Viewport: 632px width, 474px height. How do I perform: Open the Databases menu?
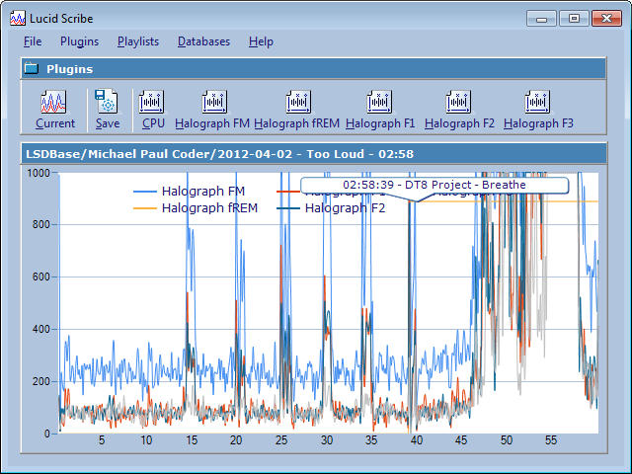(x=203, y=41)
